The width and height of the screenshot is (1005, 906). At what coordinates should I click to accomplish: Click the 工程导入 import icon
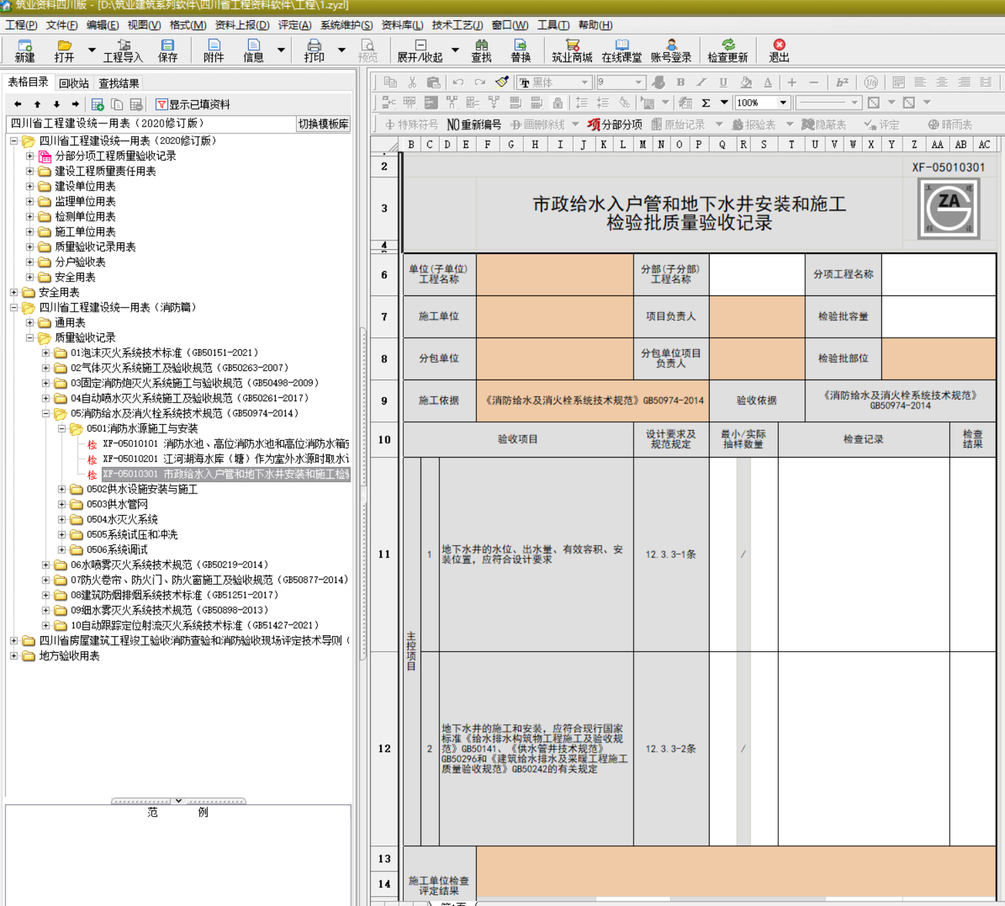tap(123, 50)
